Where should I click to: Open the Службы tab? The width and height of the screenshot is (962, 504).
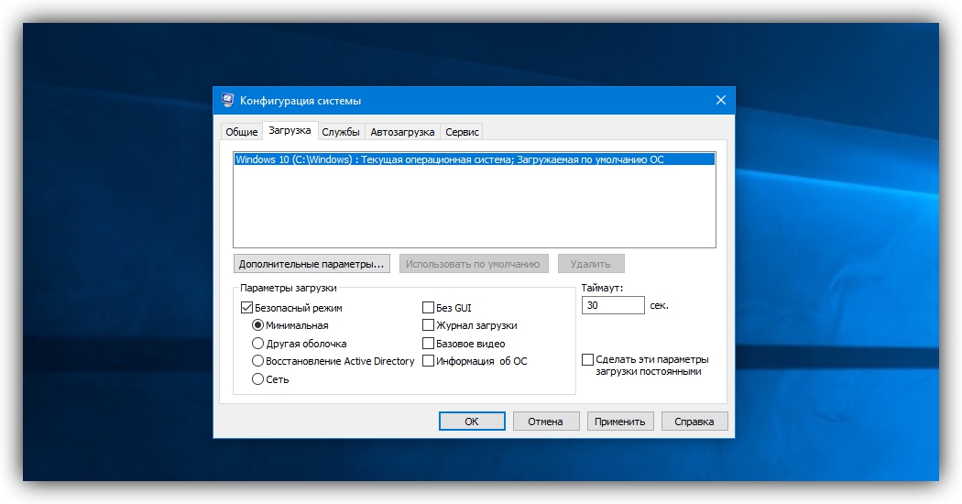coord(341,132)
